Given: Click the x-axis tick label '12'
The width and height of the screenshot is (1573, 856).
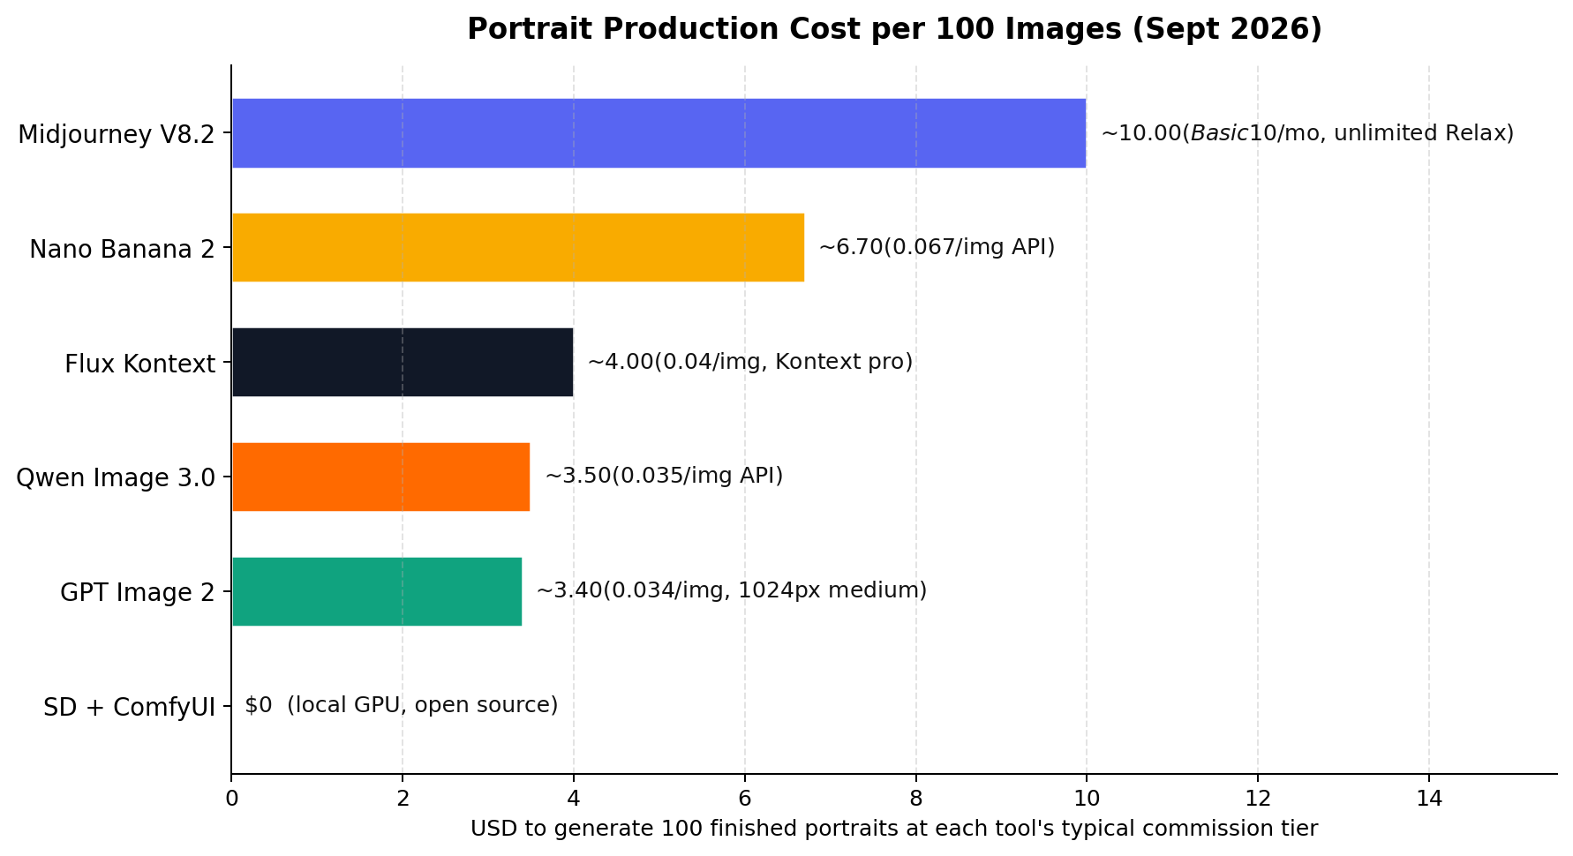Looking at the screenshot, I should click(x=1258, y=799).
